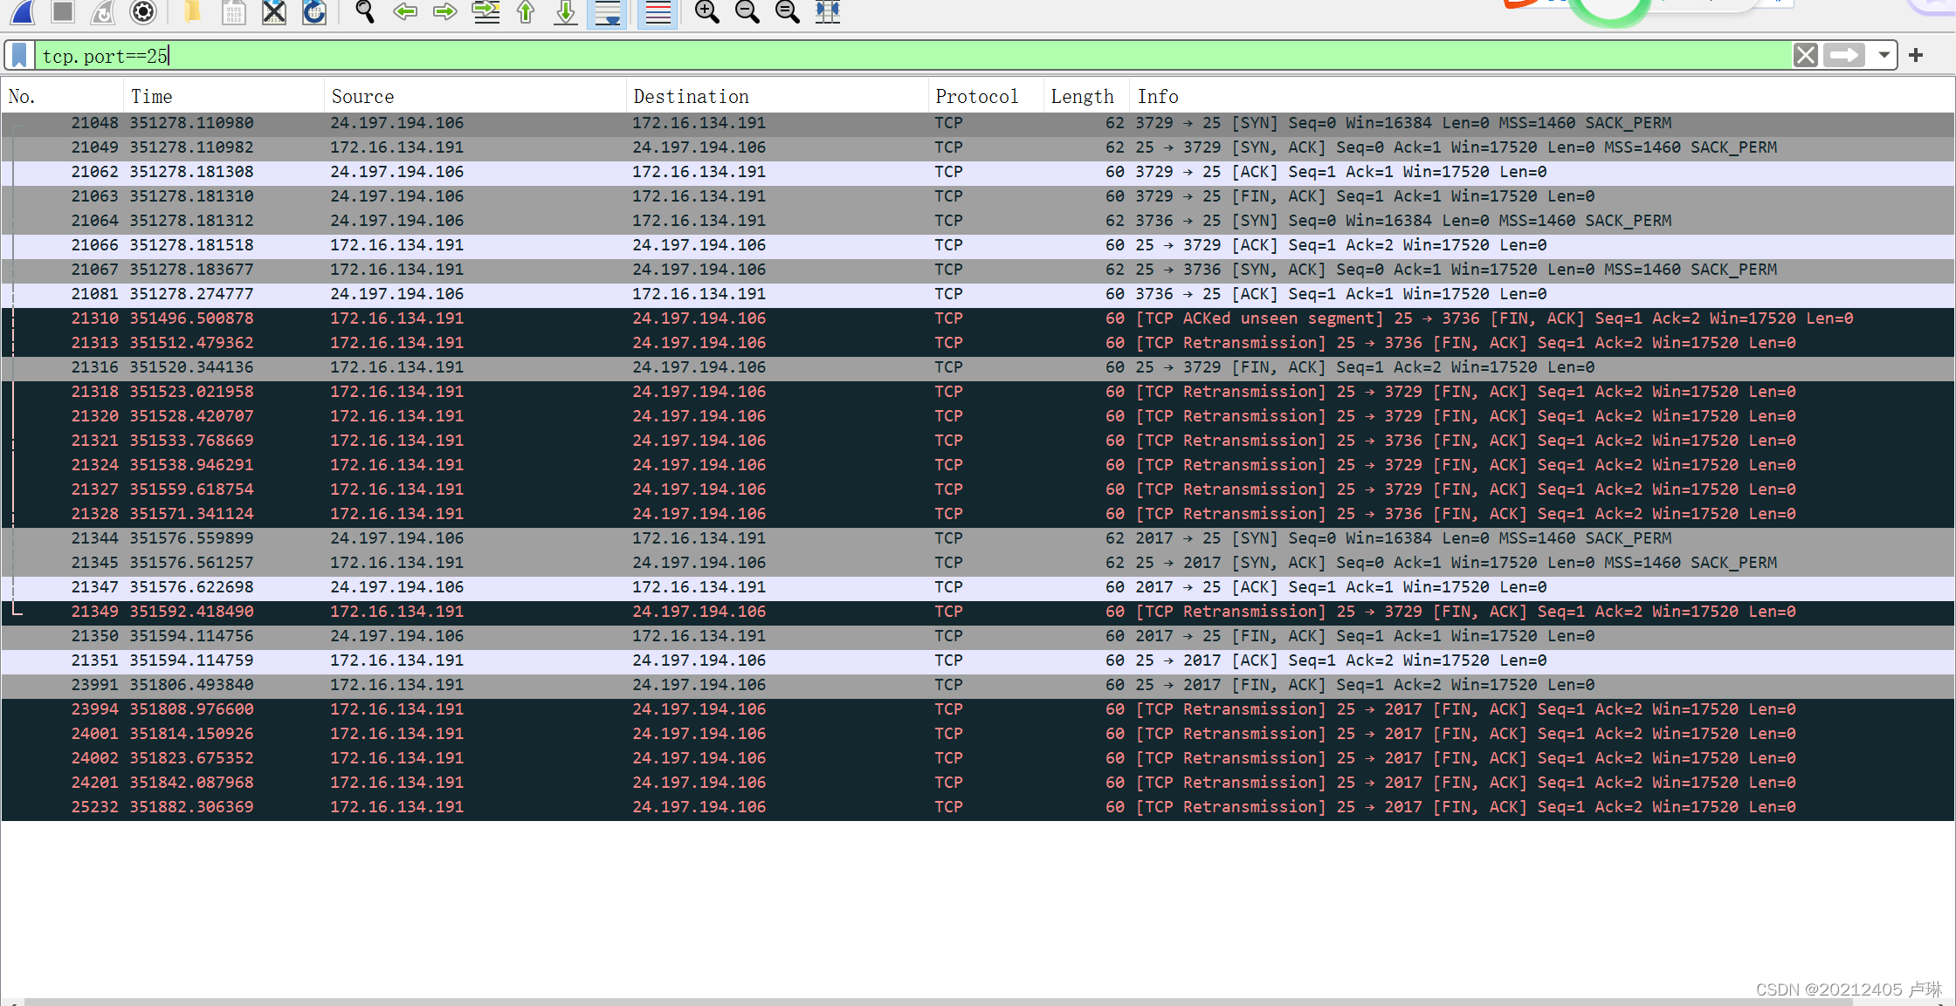
Task: Select packet 21063 FIN, ACK row
Action: tap(978, 196)
